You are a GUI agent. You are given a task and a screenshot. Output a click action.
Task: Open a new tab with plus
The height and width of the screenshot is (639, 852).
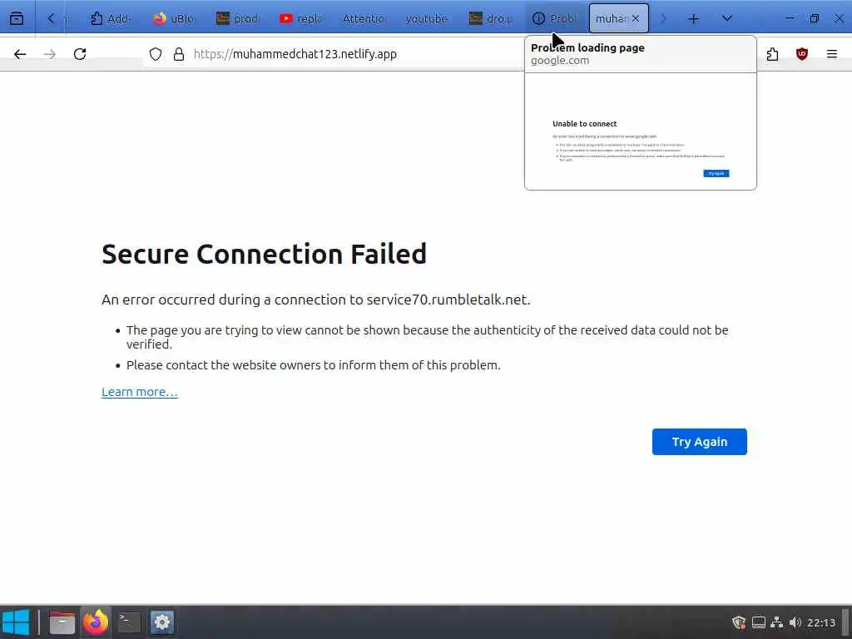pos(693,18)
